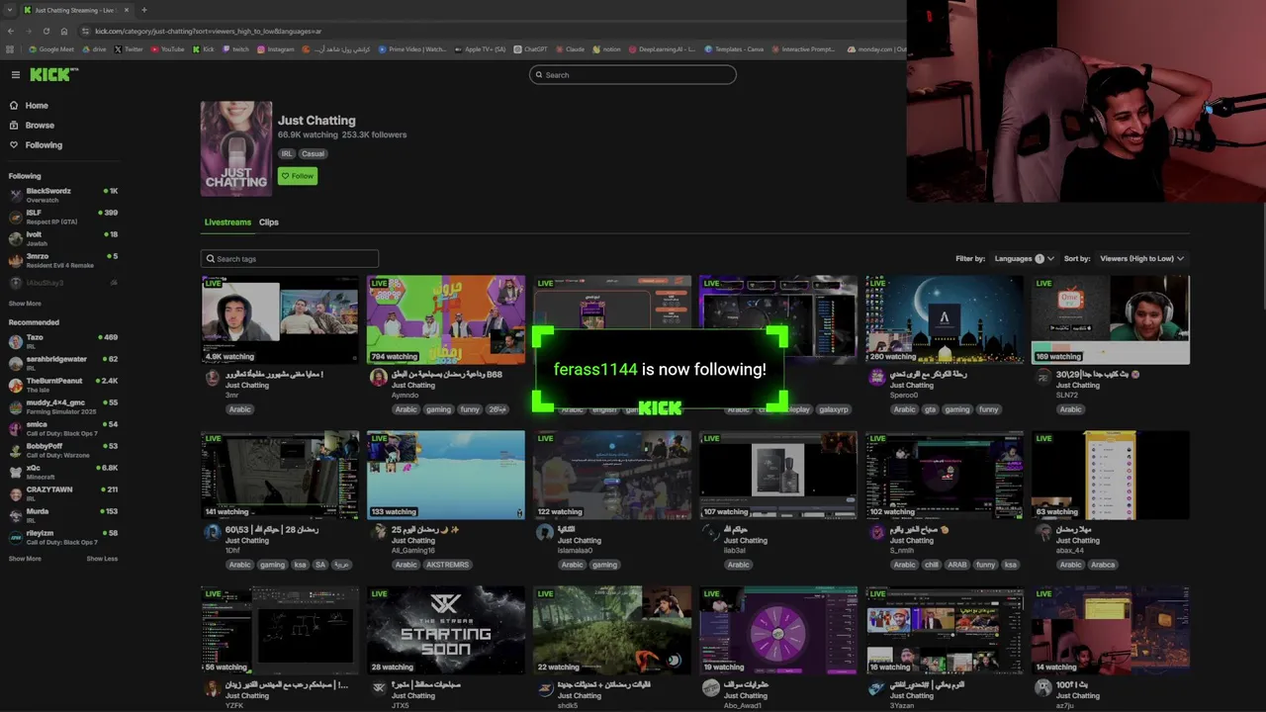The height and width of the screenshot is (712, 1266).
Task: Open stream thumbnail with 107 watching
Action: coord(778,475)
